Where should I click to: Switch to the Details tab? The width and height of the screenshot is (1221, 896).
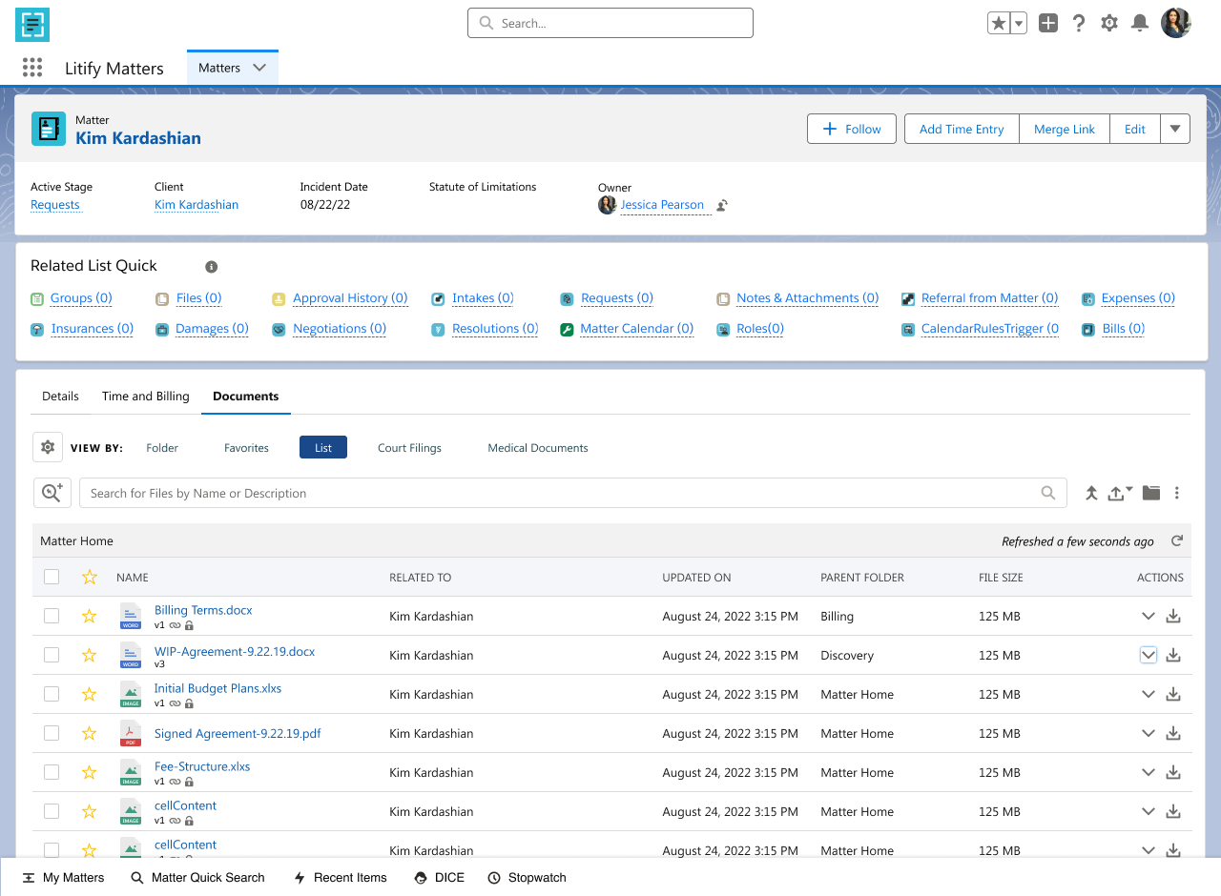coord(60,396)
